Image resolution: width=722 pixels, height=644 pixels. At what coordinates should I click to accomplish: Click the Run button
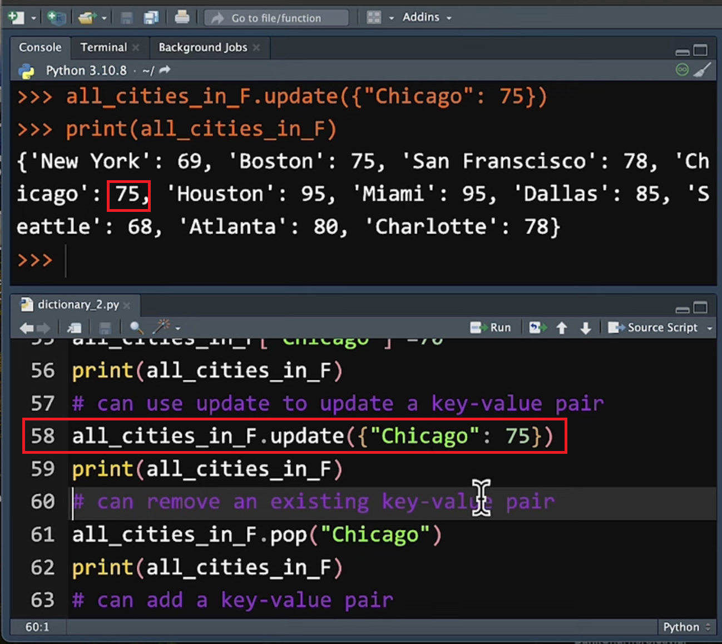(491, 328)
